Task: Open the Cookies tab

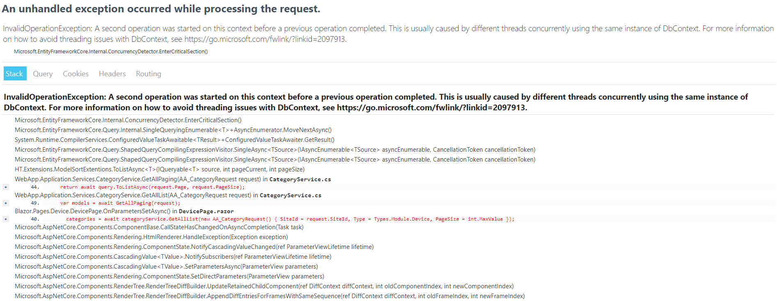Action: tap(75, 73)
